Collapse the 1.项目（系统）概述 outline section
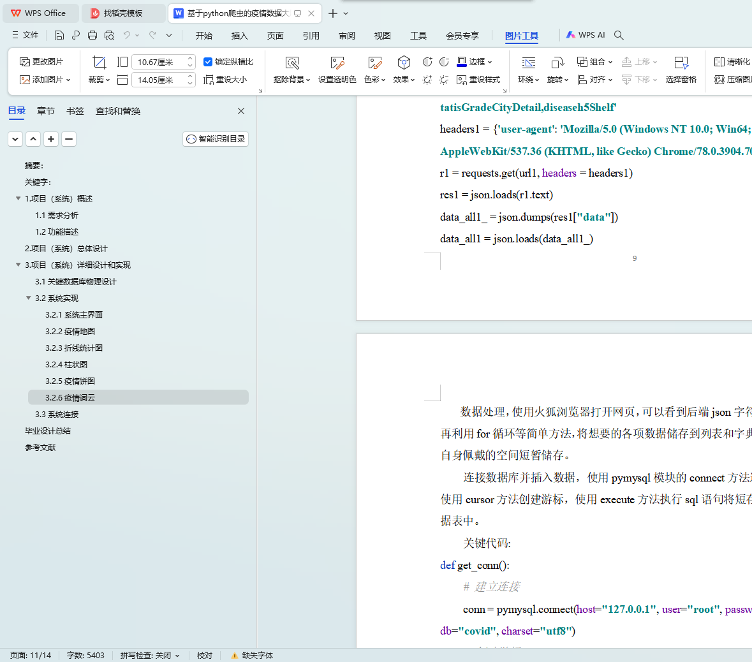 click(x=18, y=198)
